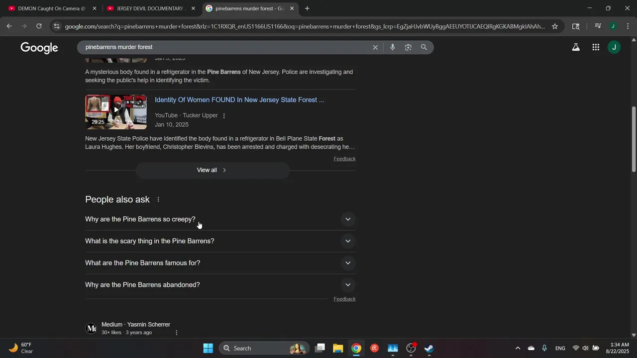This screenshot has height=358, width=637.
Task: Reload the current page
Action: point(39,26)
